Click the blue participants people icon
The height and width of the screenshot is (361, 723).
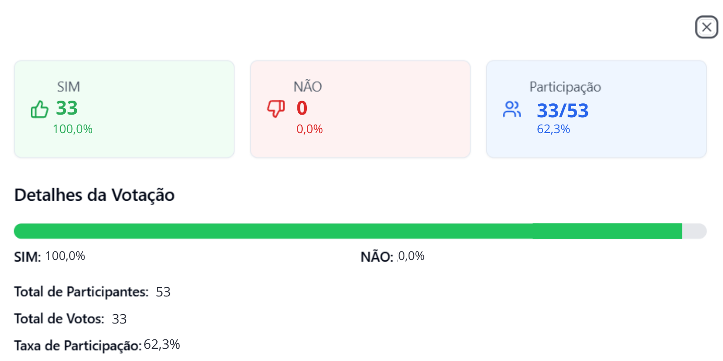pos(512,109)
